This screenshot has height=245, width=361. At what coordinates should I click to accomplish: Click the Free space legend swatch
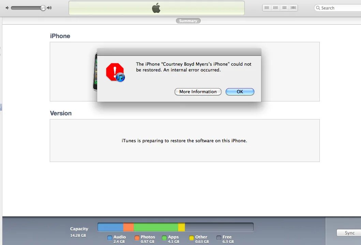tap(219, 238)
